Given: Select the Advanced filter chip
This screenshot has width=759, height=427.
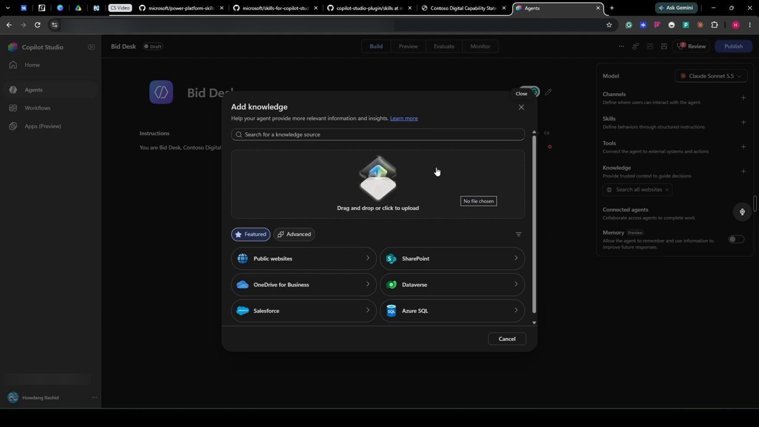Looking at the screenshot, I should [x=294, y=234].
